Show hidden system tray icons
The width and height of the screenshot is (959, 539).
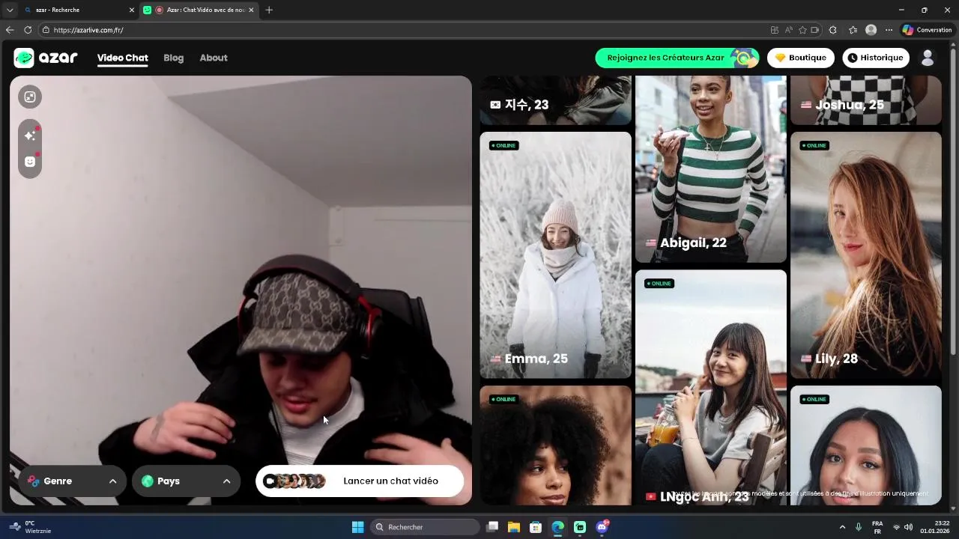(842, 527)
